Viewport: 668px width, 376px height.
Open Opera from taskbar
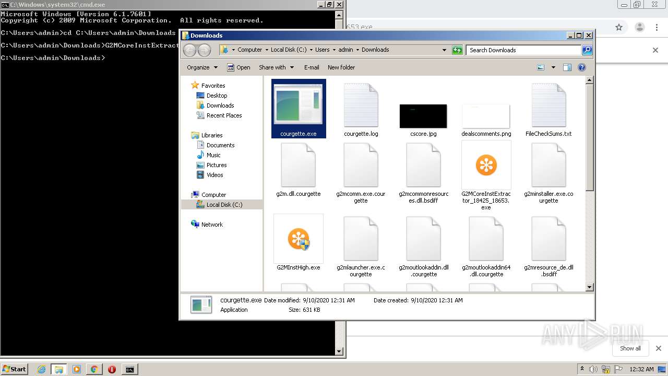[112, 369]
